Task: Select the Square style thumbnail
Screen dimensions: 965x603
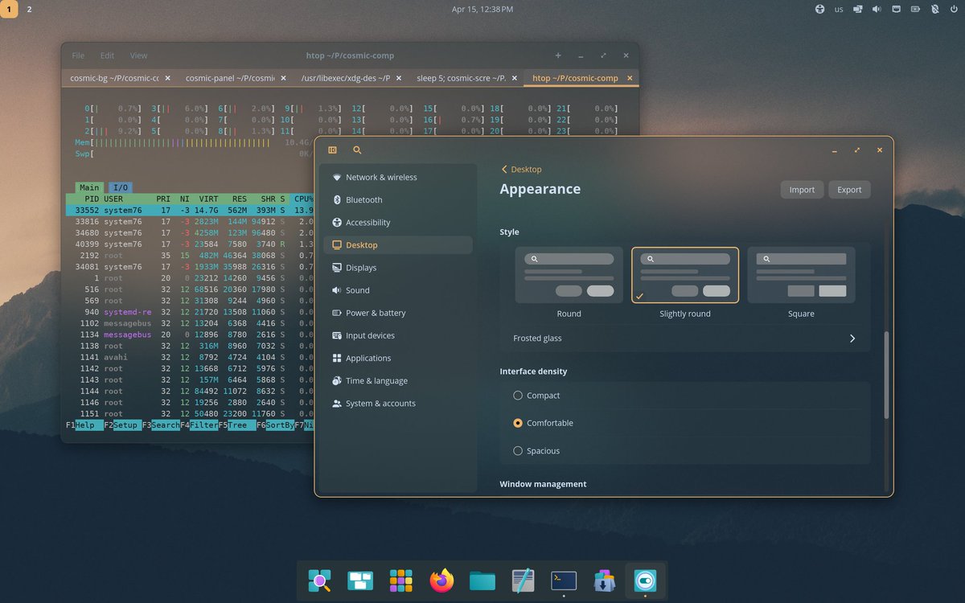Action: [x=801, y=275]
